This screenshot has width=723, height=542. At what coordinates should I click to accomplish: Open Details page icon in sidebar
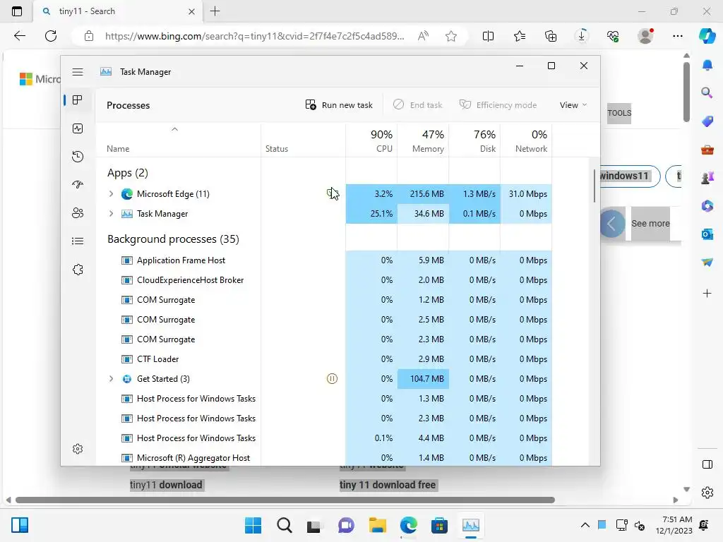coord(78,241)
